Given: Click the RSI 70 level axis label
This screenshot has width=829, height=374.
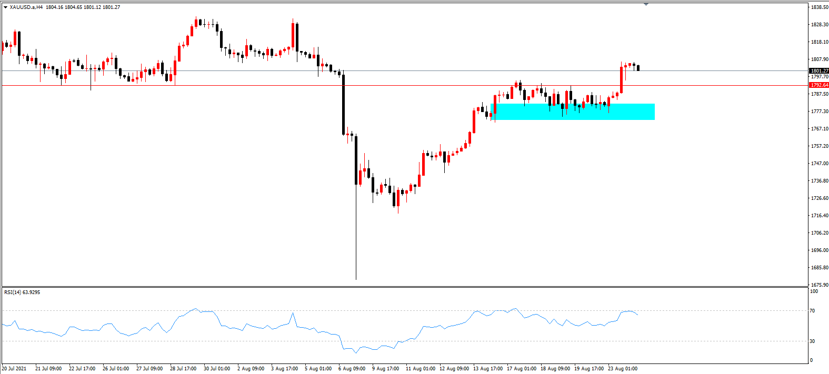Looking at the screenshot, I should point(812,311).
